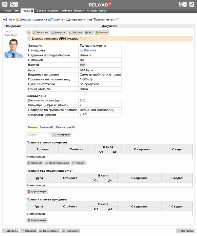Click Артикул header in high priority table
Screen dimensions: 197x236
coord(43,149)
